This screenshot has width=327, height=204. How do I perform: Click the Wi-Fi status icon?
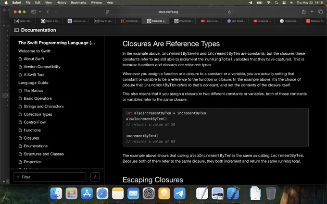269,3
